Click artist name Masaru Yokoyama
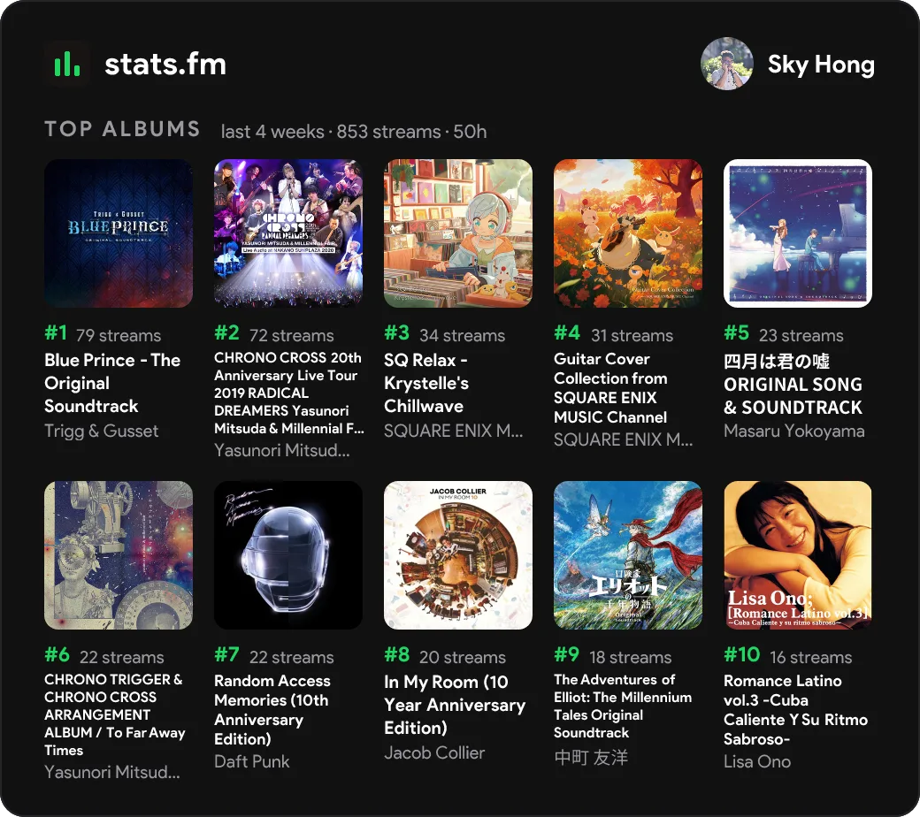 click(x=794, y=431)
